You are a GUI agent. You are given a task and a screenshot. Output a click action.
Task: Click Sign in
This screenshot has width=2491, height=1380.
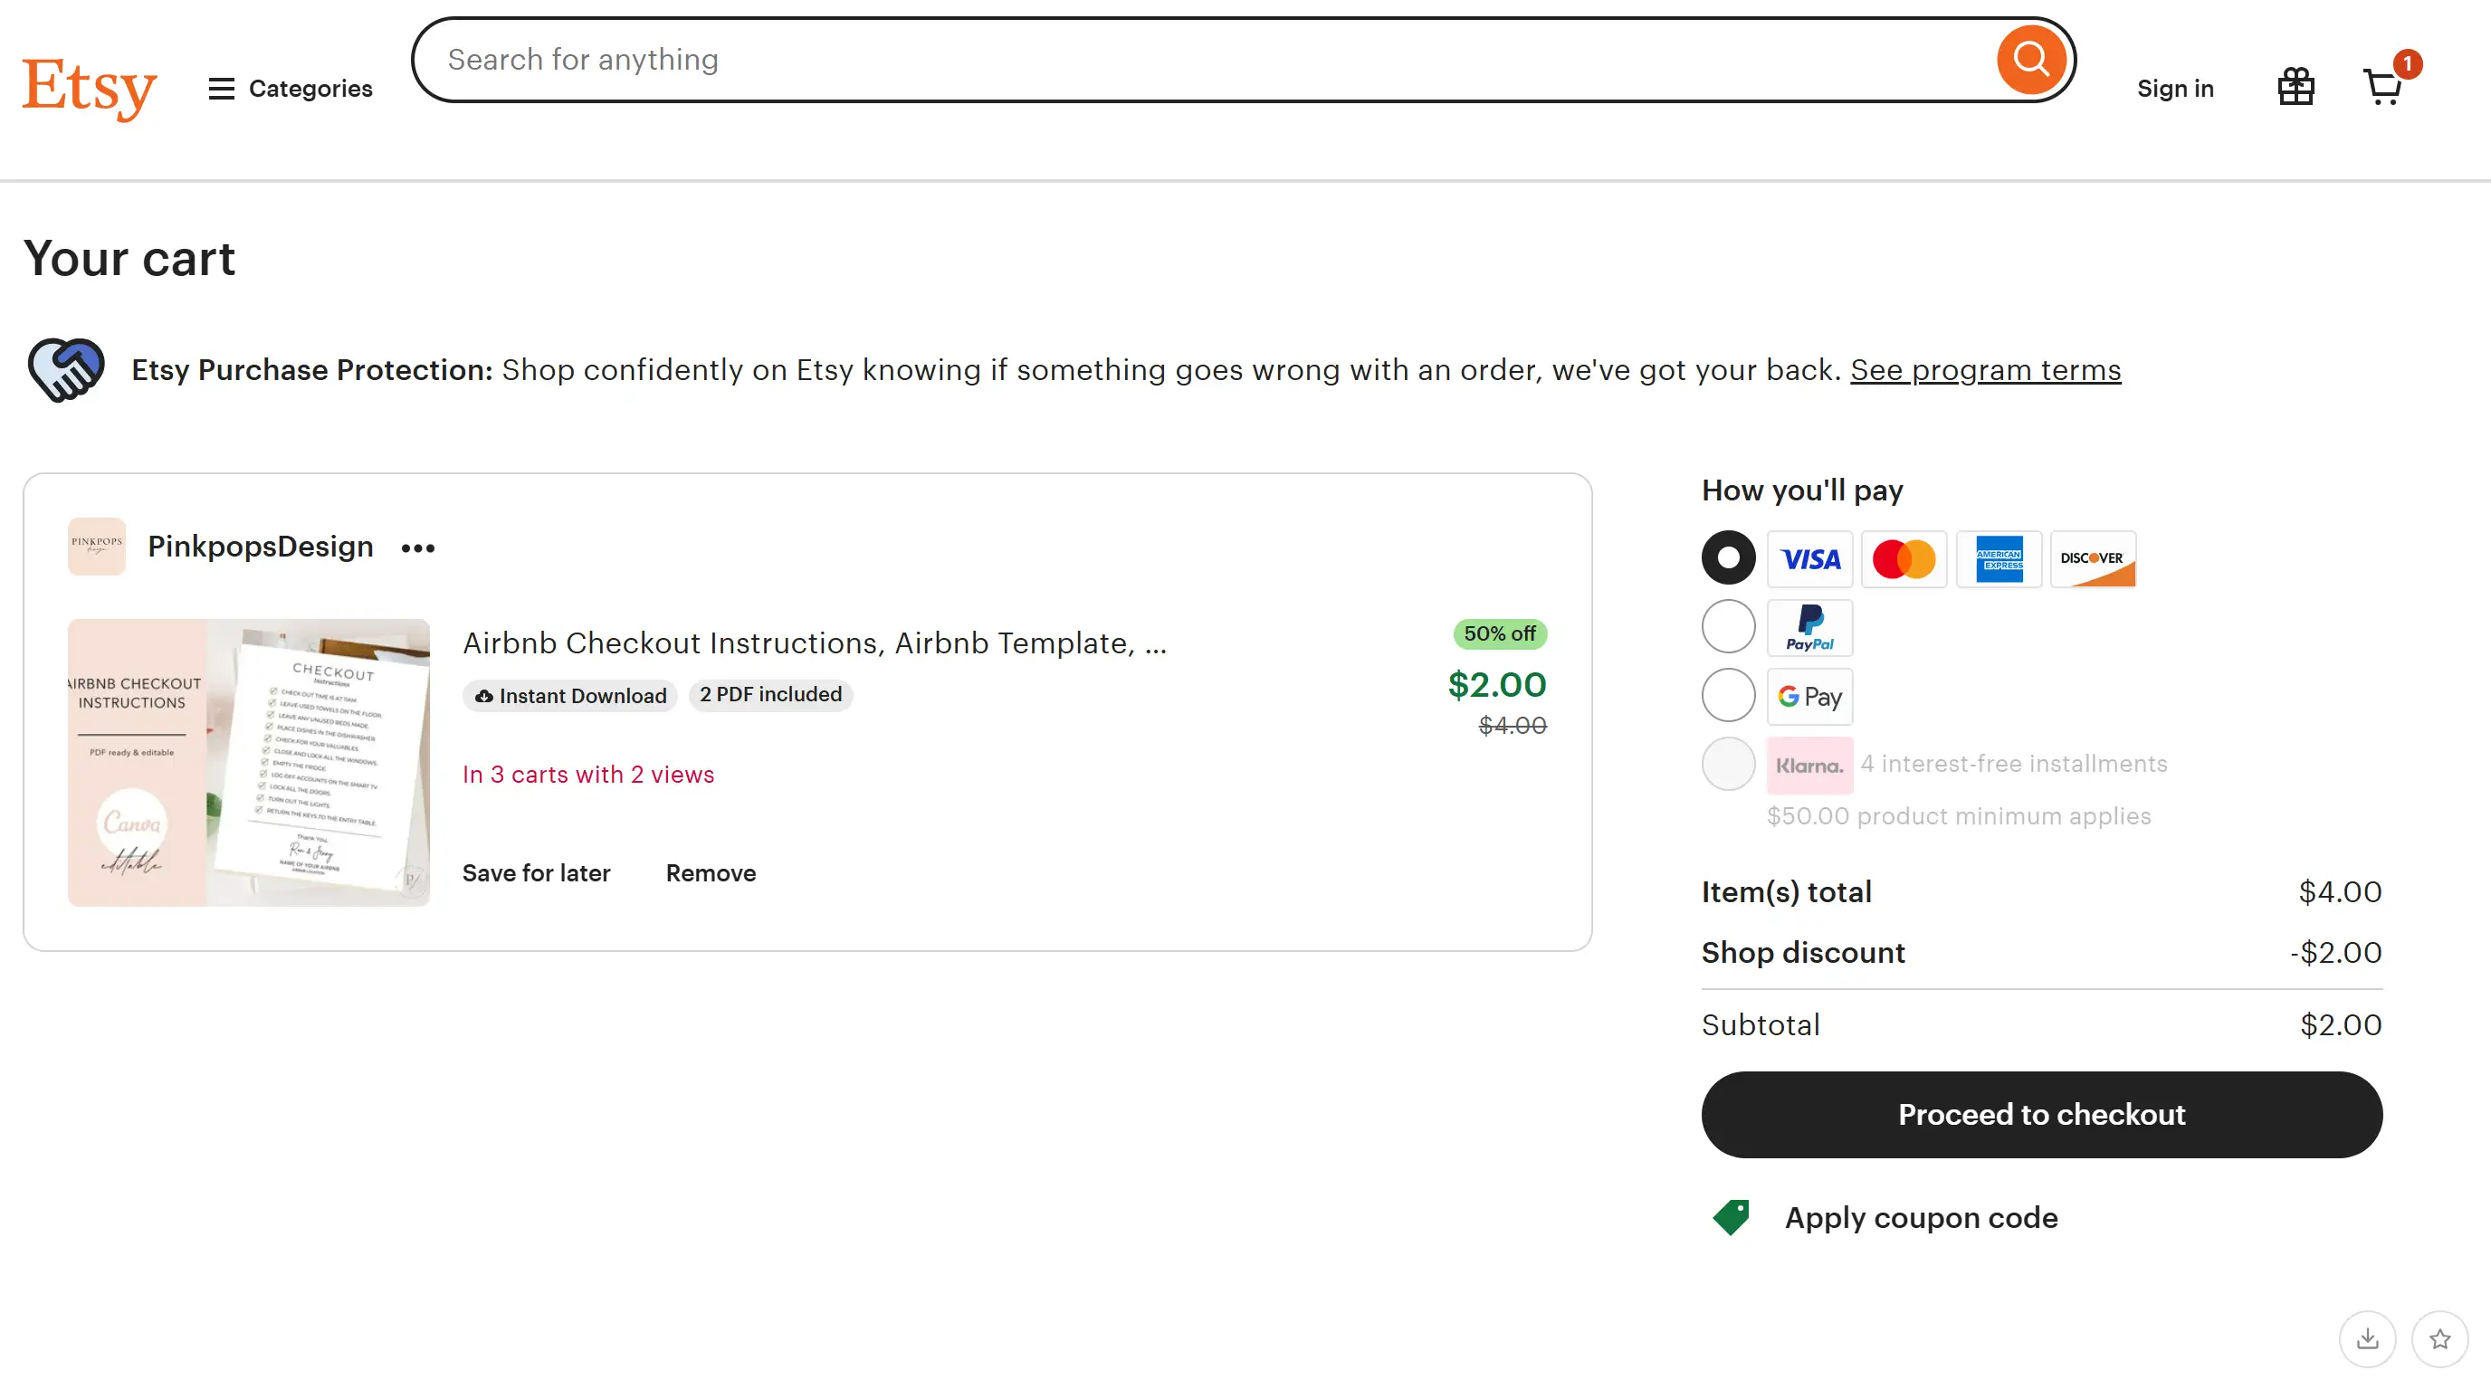pyautogui.click(x=2175, y=89)
